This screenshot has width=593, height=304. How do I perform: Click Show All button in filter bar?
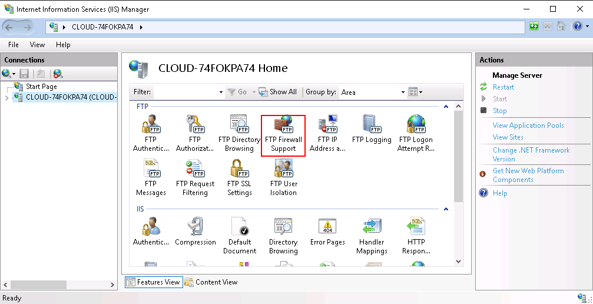pyautogui.click(x=278, y=92)
